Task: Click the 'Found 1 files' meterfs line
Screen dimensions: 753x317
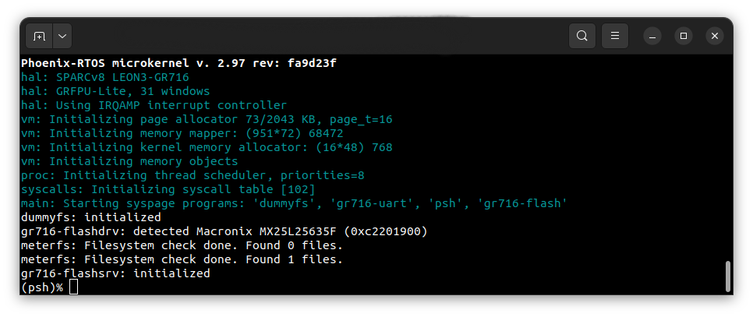Action: point(182,259)
